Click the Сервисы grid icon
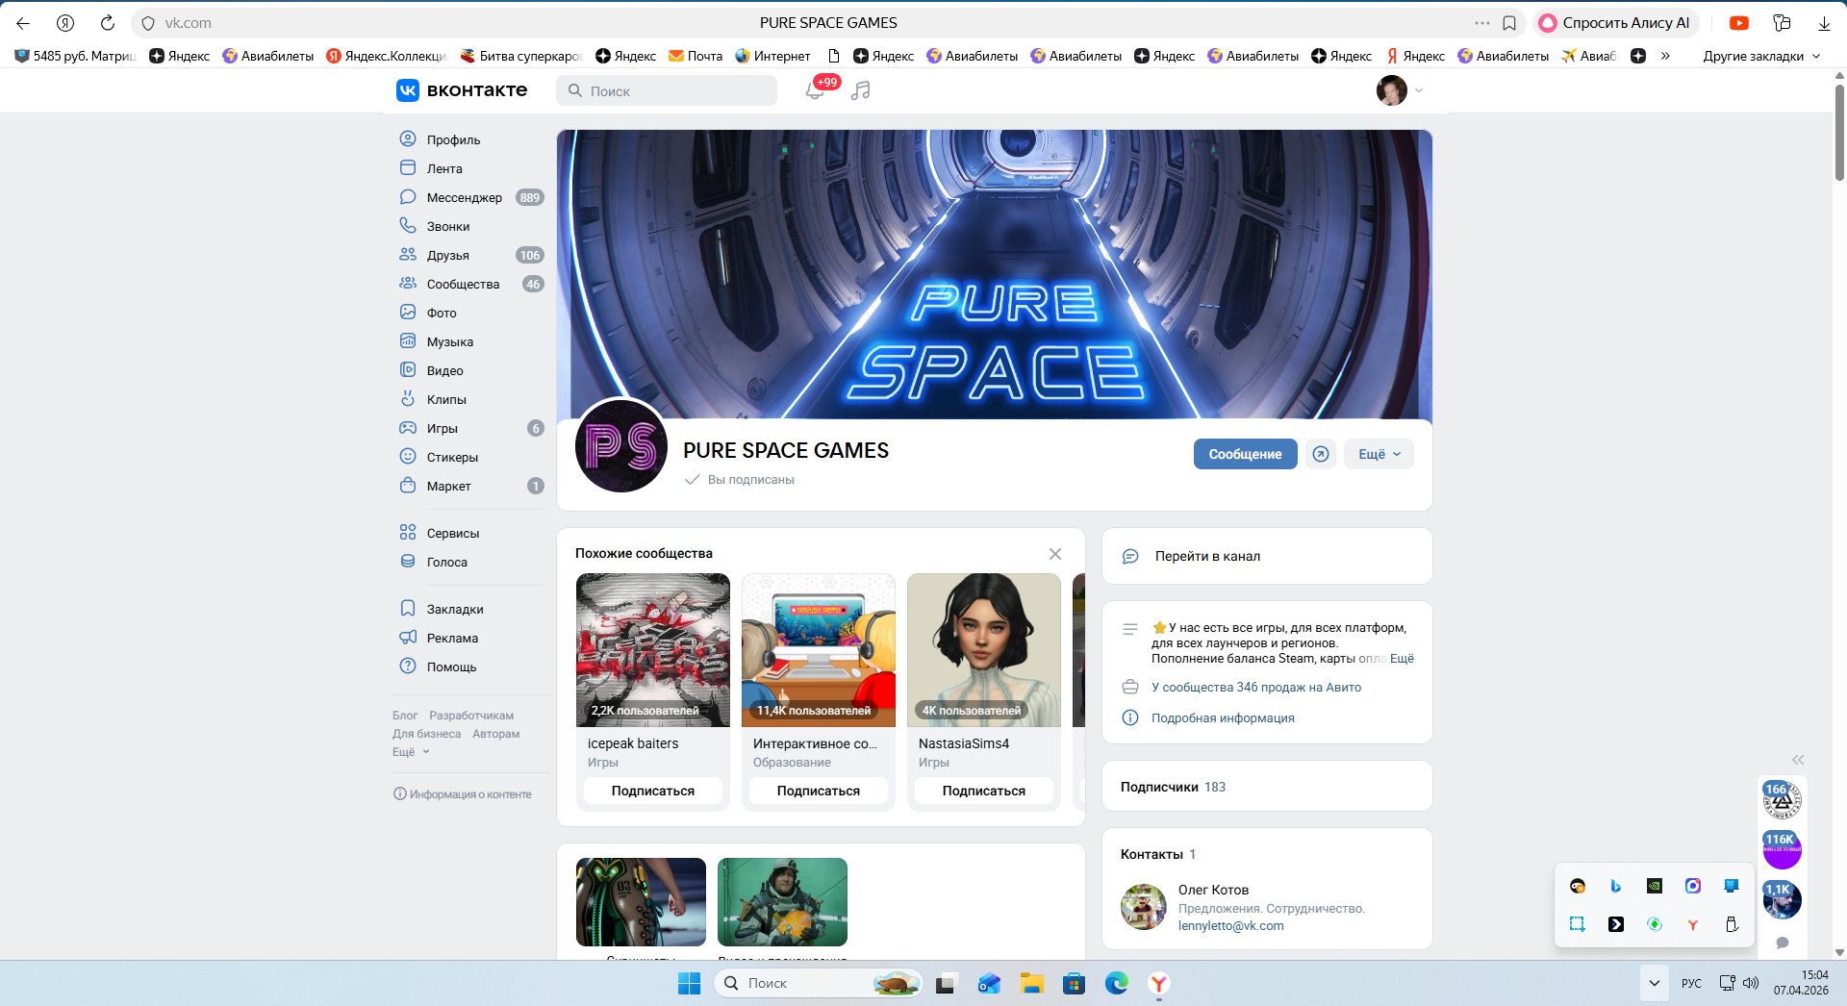The height and width of the screenshot is (1006, 1847). [408, 533]
